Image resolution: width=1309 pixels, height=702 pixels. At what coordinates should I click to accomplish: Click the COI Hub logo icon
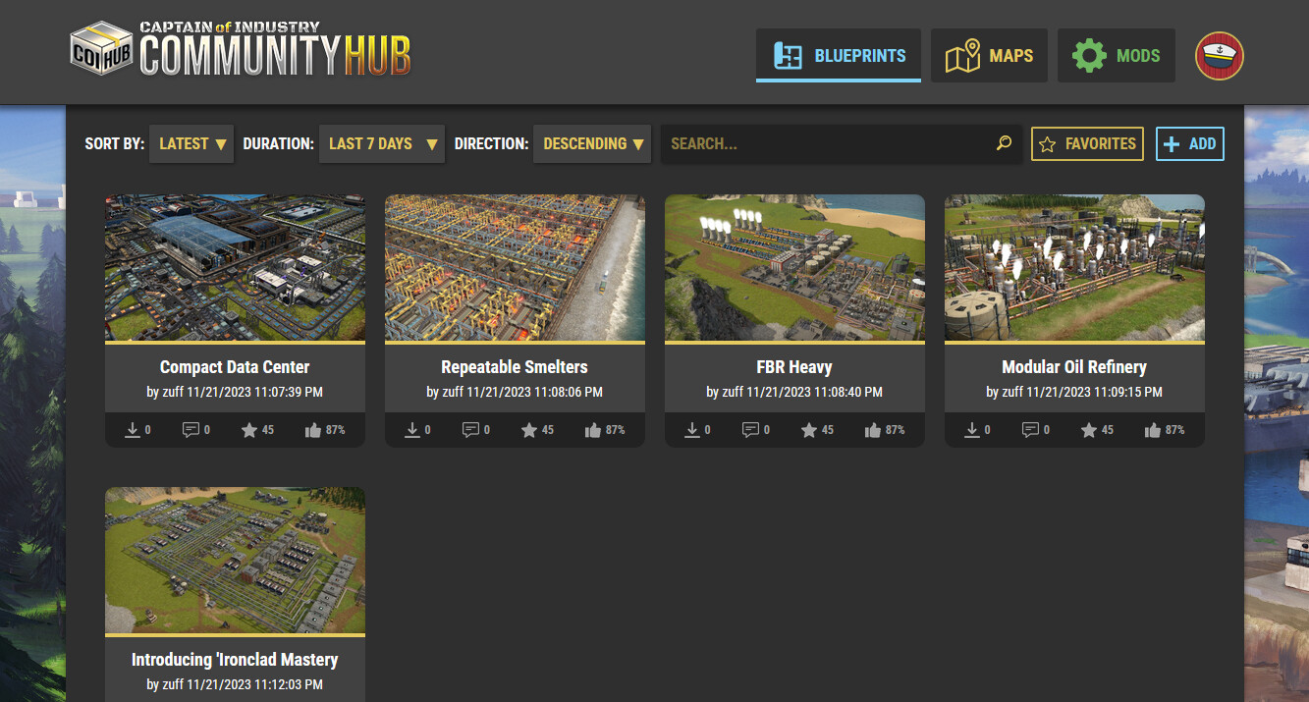102,52
